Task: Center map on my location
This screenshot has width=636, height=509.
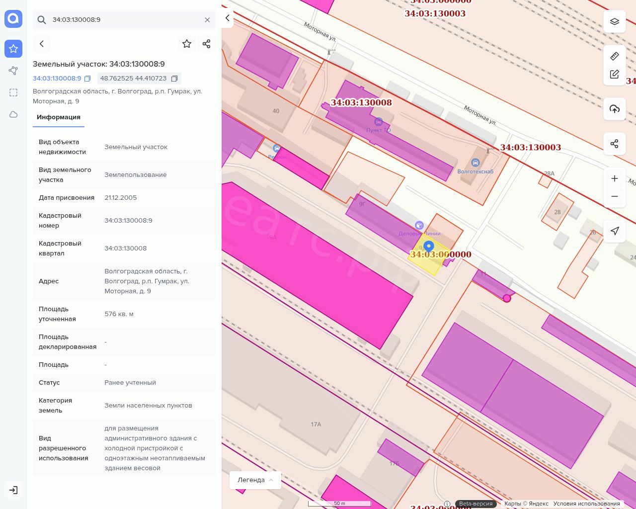Action: pyautogui.click(x=615, y=231)
